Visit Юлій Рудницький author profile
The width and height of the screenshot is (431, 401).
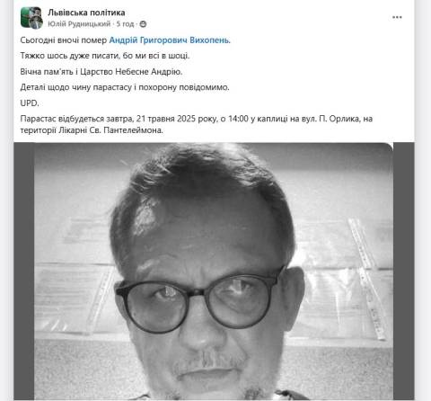(x=79, y=24)
